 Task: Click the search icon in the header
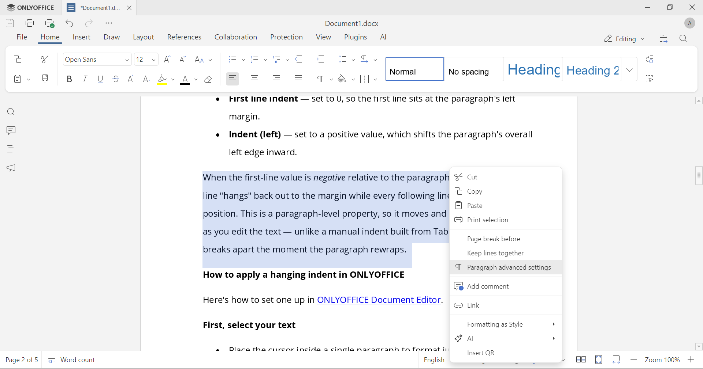(x=683, y=39)
